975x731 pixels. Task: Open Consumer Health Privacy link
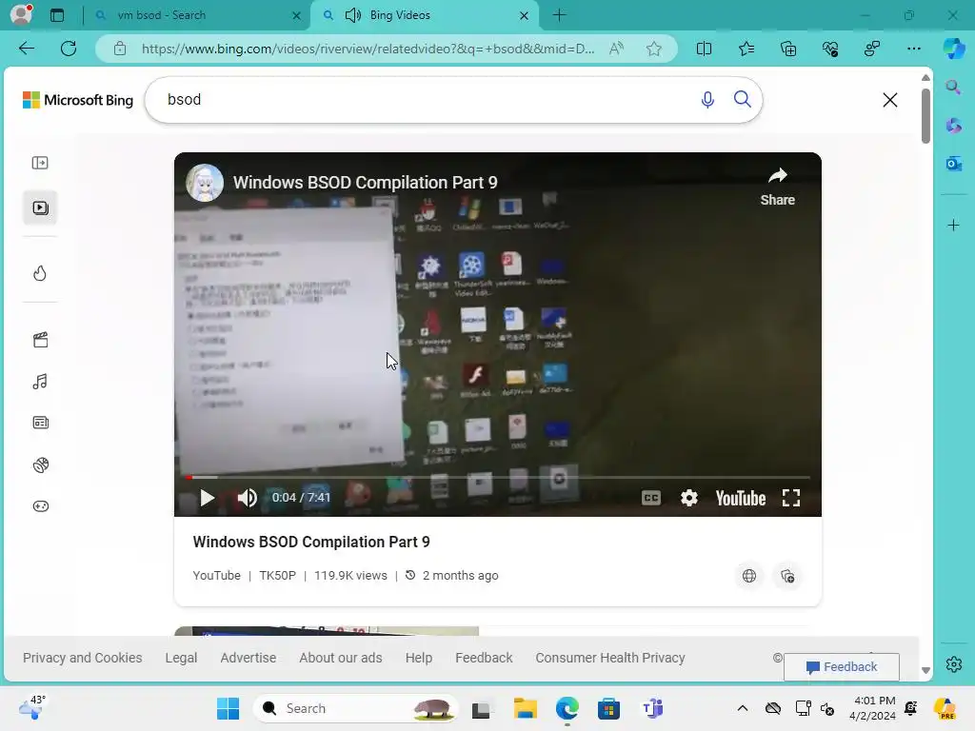click(x=610, y=658)
